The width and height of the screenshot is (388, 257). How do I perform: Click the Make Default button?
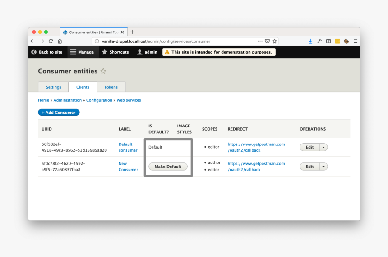168,167
